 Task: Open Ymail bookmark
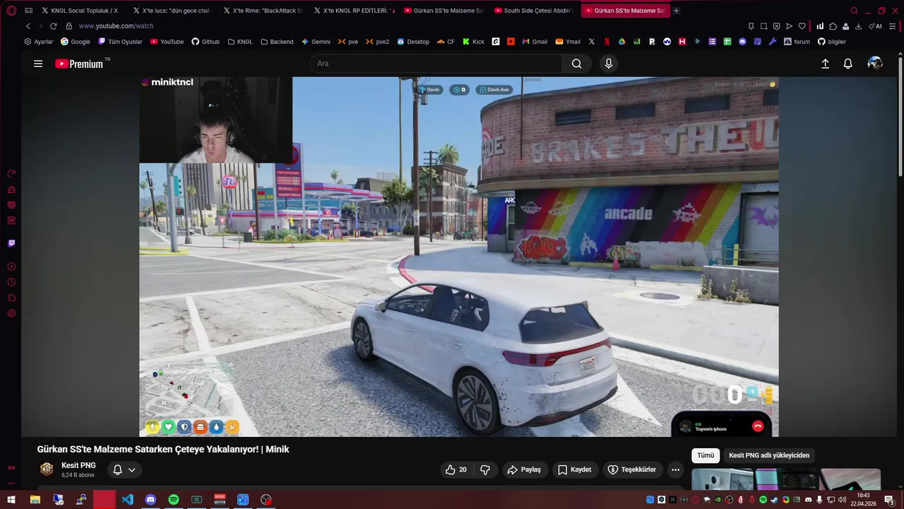tap(568, 42)
